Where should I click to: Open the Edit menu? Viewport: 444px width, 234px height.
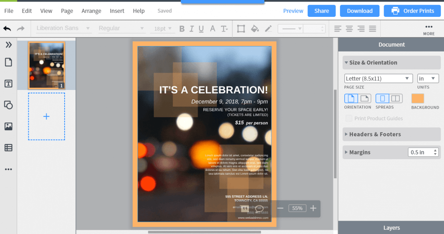27,11
